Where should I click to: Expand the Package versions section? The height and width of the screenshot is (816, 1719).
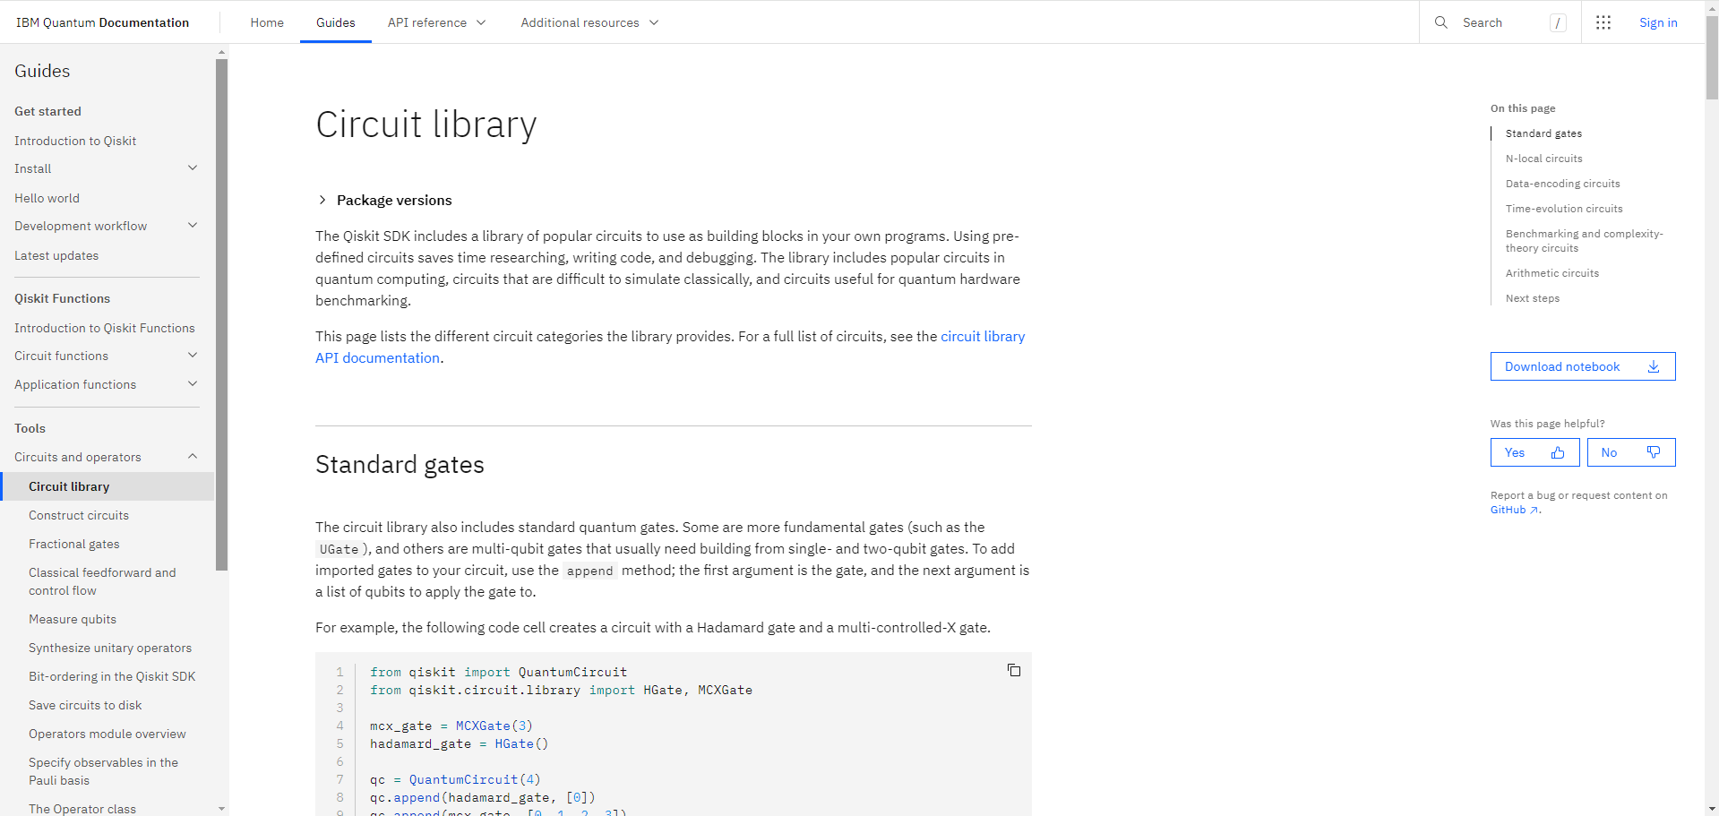[x=322, y=200]
